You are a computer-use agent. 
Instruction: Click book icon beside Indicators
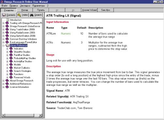click(x=11, y=48)
